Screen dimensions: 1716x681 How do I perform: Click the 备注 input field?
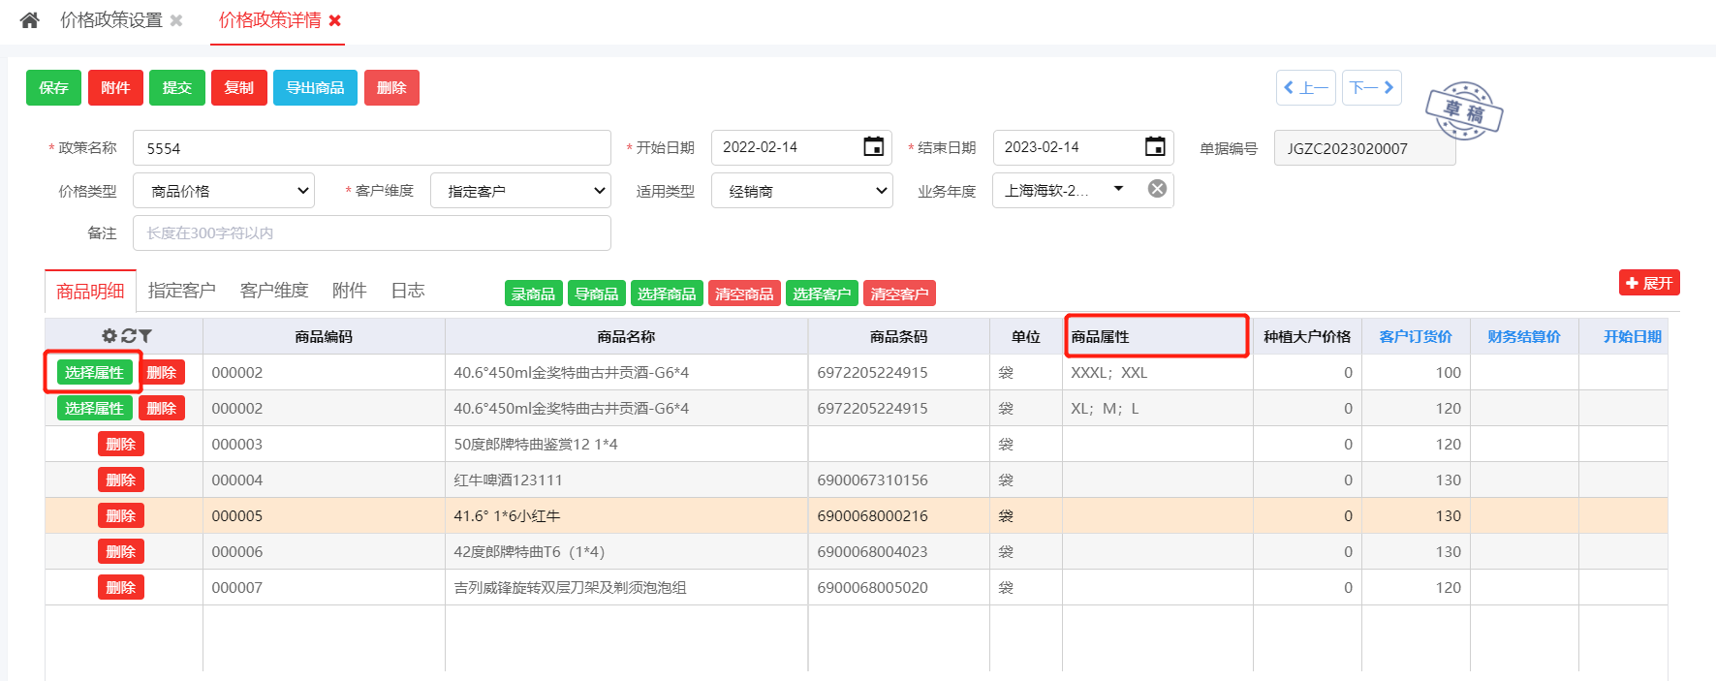click(371, 233)
